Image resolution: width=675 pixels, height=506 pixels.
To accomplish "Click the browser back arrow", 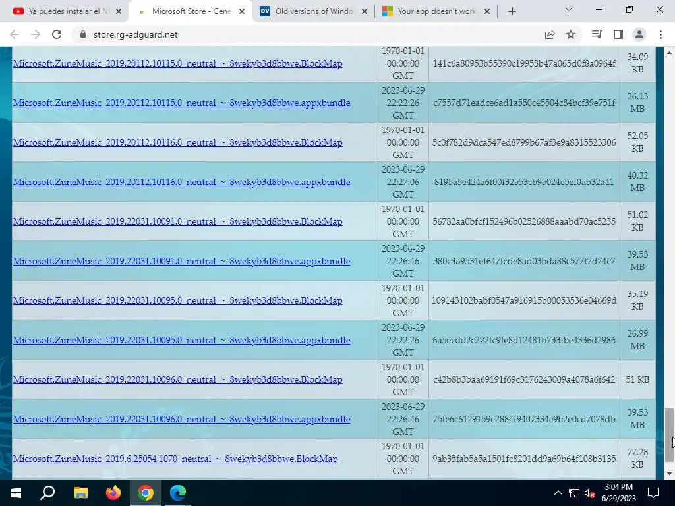I will tap(15, 34).
